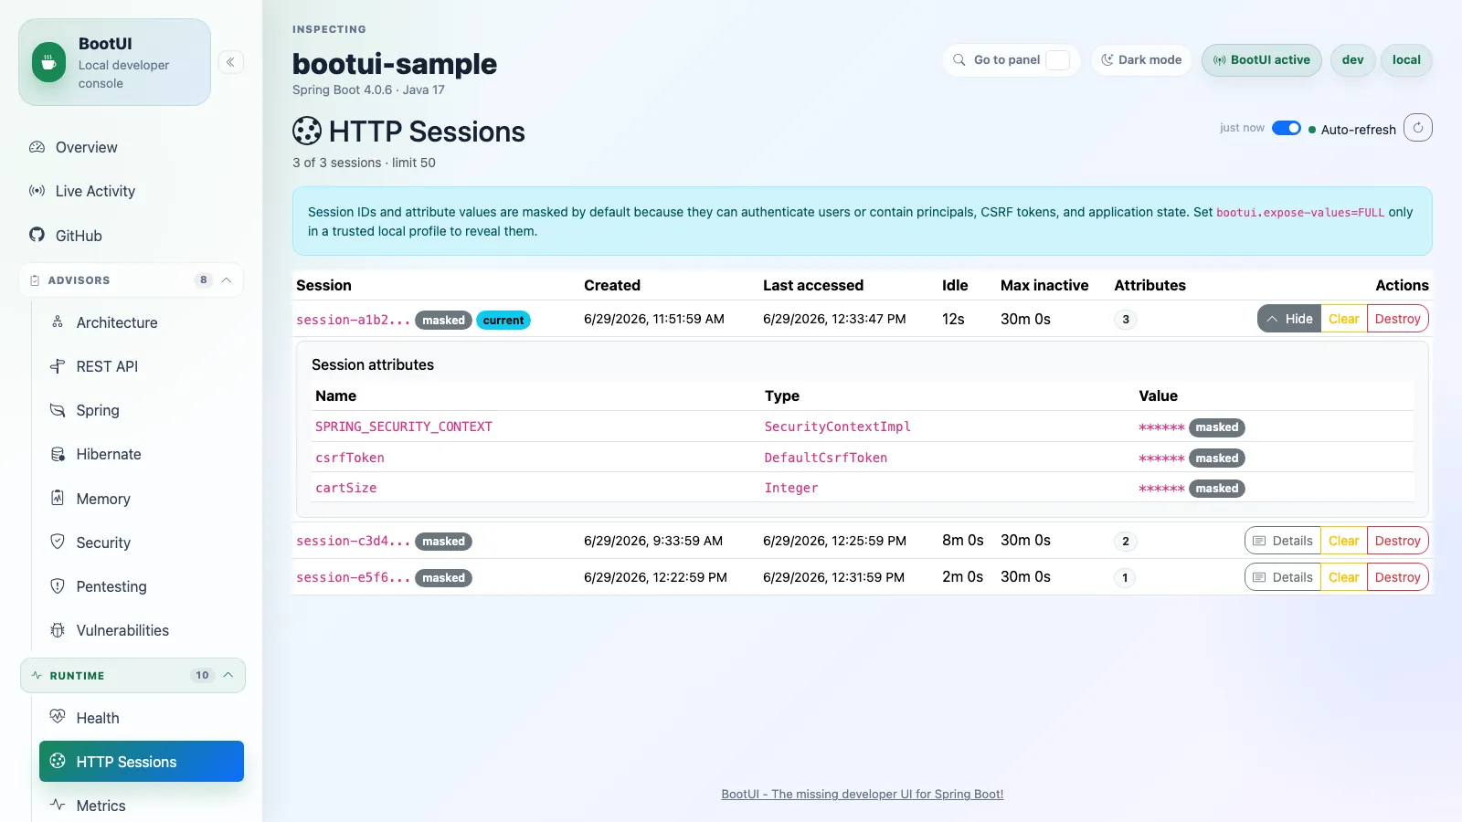1462x822 pixels.
Task: Click the Memory chart icon
Action: 58,498
